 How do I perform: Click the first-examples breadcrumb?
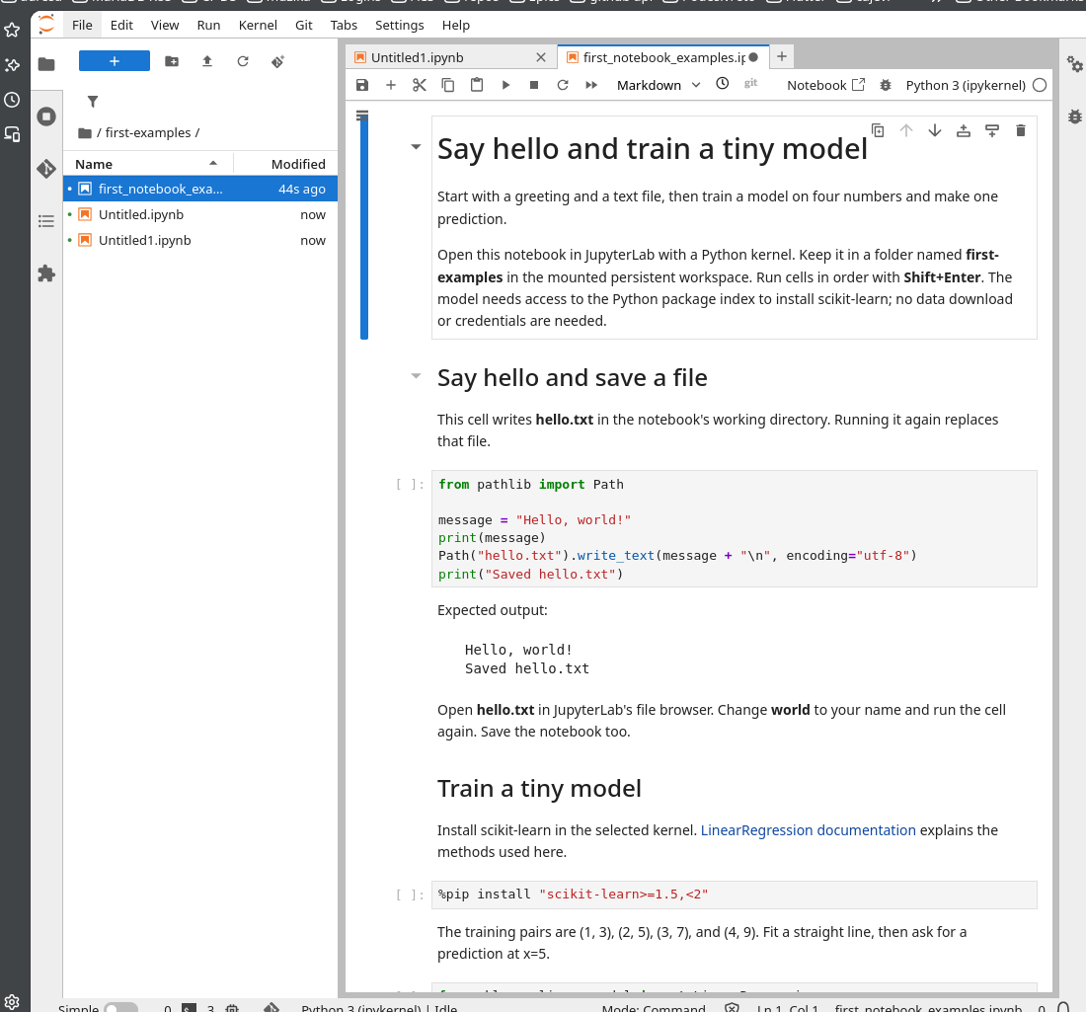(147, 133)
